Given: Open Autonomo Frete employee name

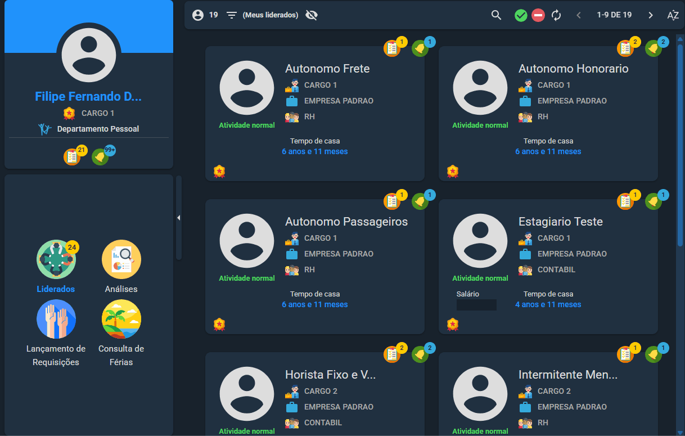Looking at the screenshot, I should point(327,69).
